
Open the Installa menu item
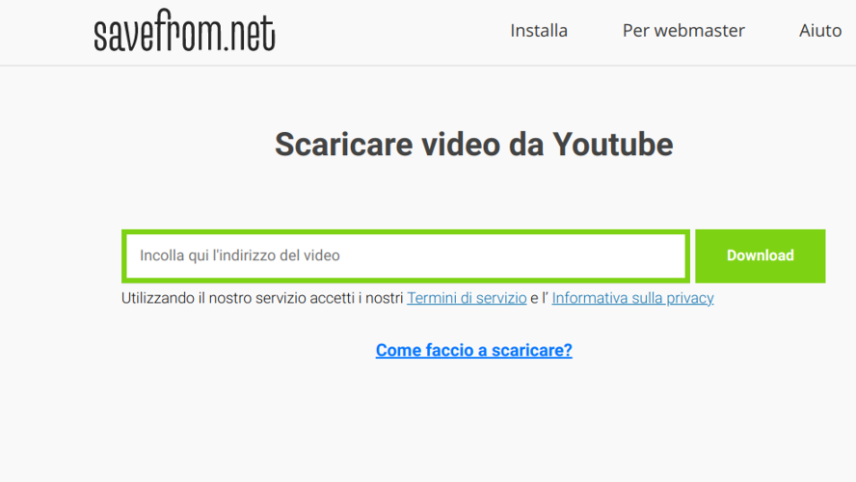pos(539,31)
